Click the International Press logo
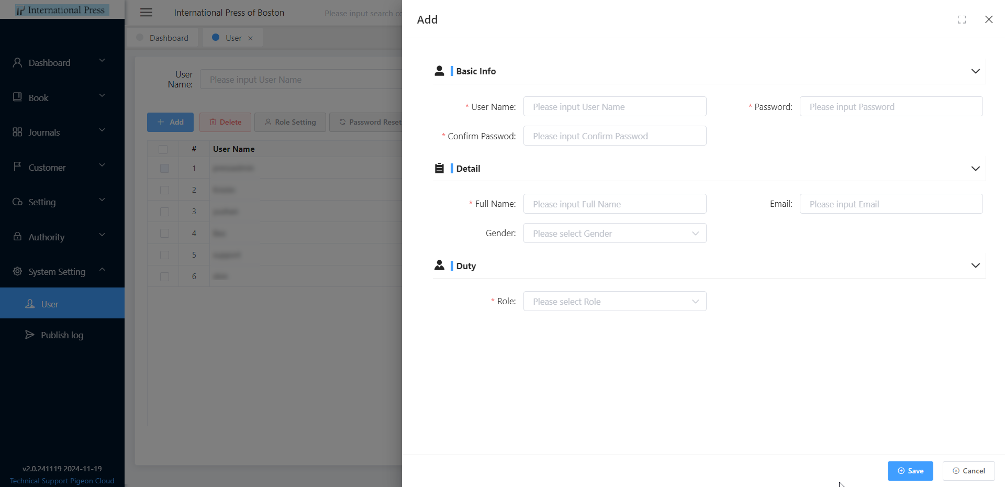This screenshot has height=487, width=1005. [62, 9]
